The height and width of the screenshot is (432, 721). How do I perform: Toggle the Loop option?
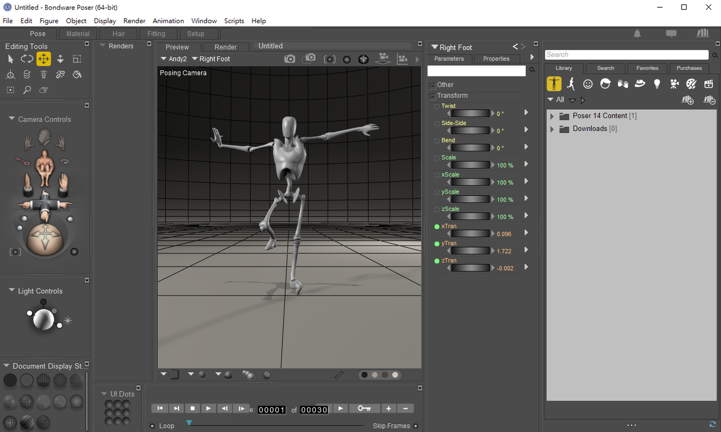[153, 426]
